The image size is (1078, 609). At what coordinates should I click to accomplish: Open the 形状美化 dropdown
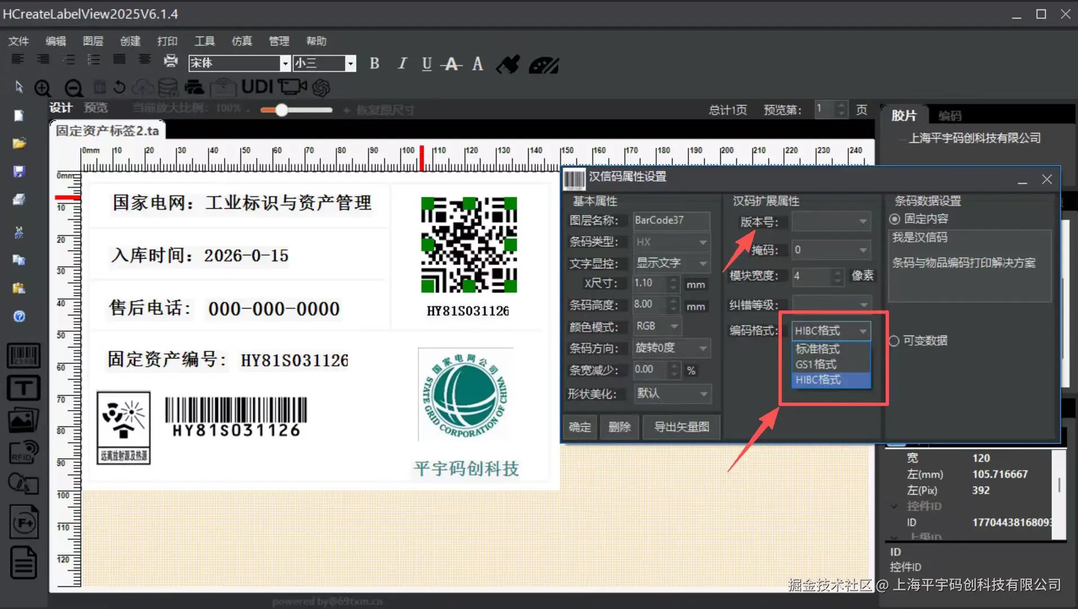pos(671,394)
